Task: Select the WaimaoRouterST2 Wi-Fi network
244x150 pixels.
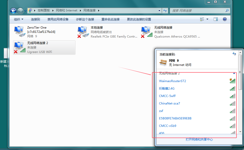Action: (172, 81)
